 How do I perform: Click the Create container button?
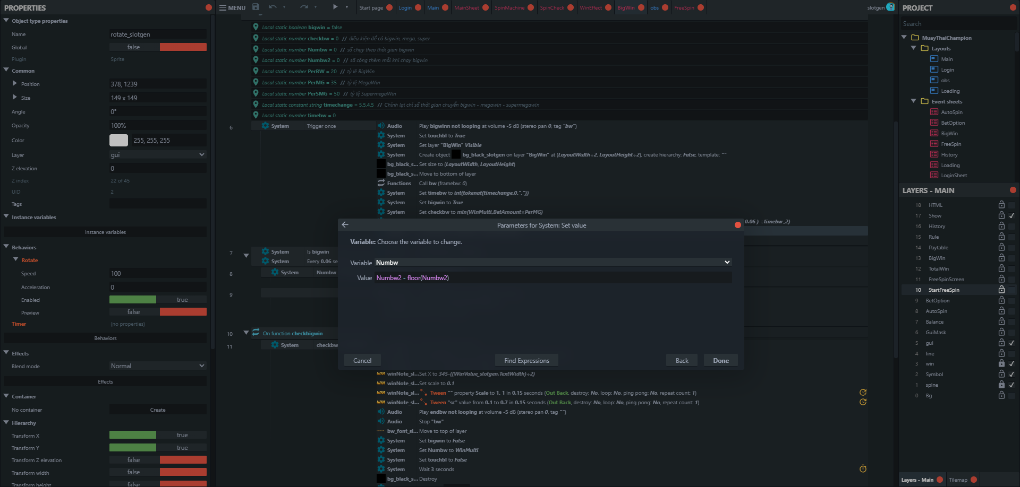click(158, 410)
